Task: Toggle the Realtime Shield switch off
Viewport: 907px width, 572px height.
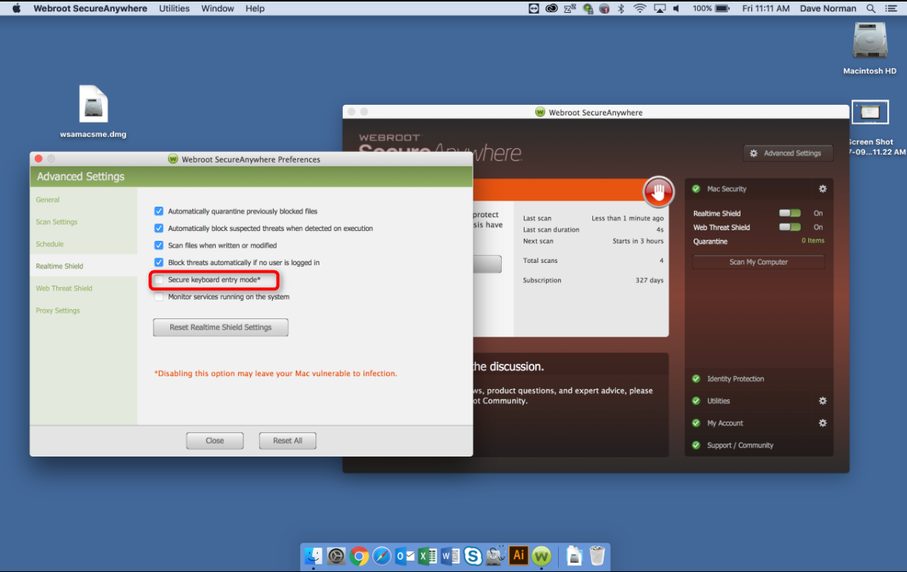Action: point(790,213)
